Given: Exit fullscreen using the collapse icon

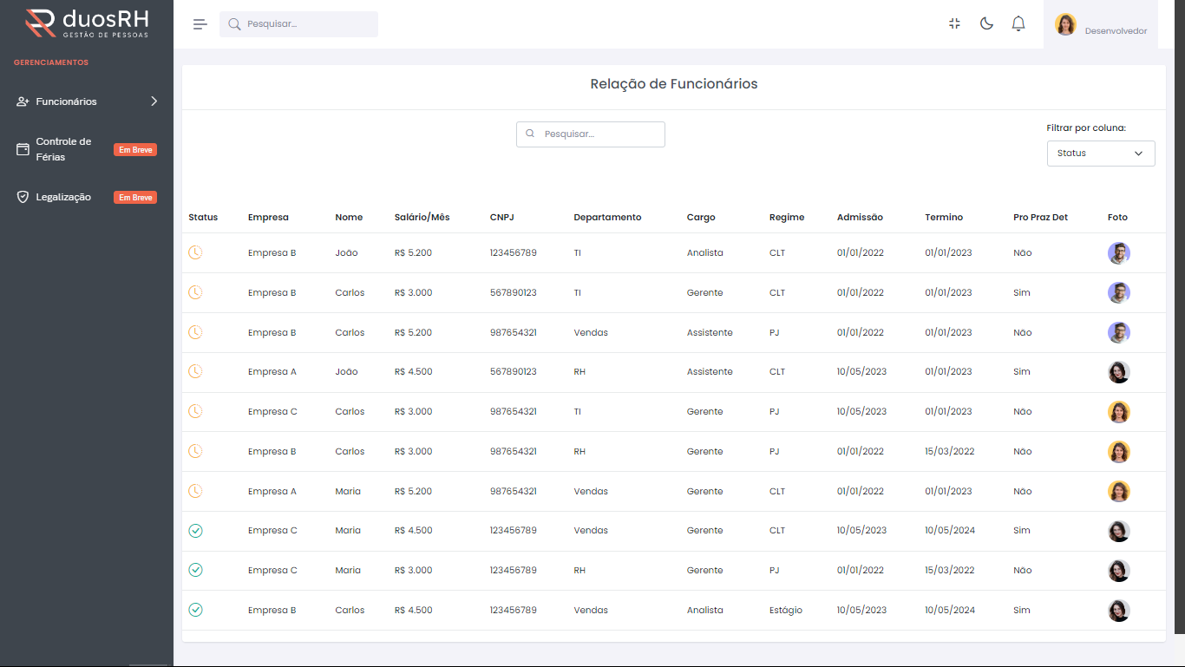Looking at the screenshot, I should (x=954, y=23).
